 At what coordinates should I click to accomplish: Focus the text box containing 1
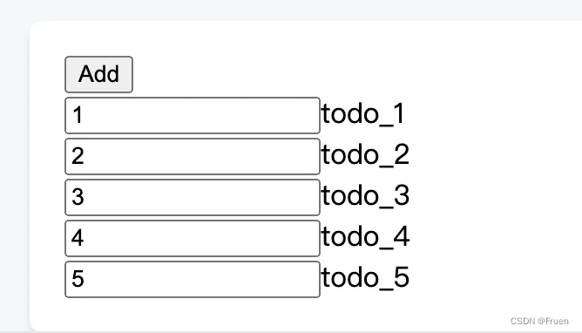pyautogui.click(x=193, y=115)
